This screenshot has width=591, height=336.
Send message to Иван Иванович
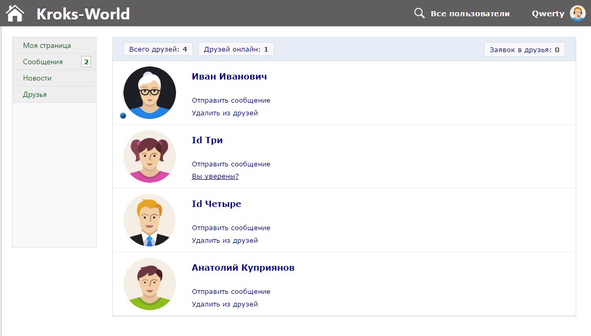point(231,100)
